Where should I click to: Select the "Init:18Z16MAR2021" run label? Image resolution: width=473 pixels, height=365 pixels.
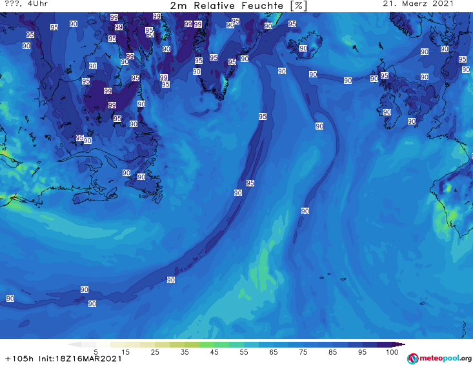(80, 359)
